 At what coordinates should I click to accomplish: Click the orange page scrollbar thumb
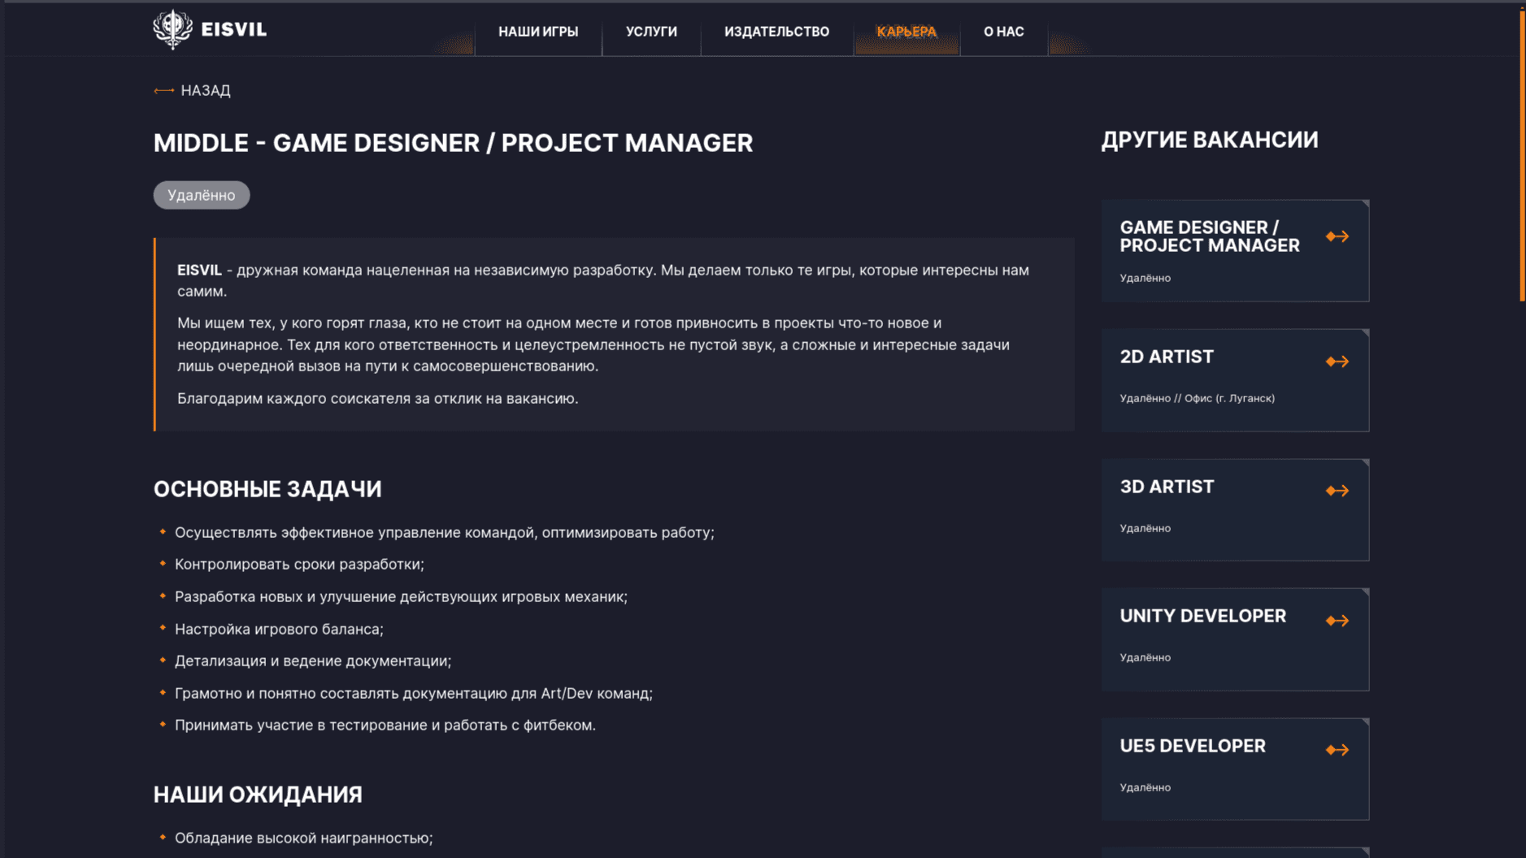1522,154
